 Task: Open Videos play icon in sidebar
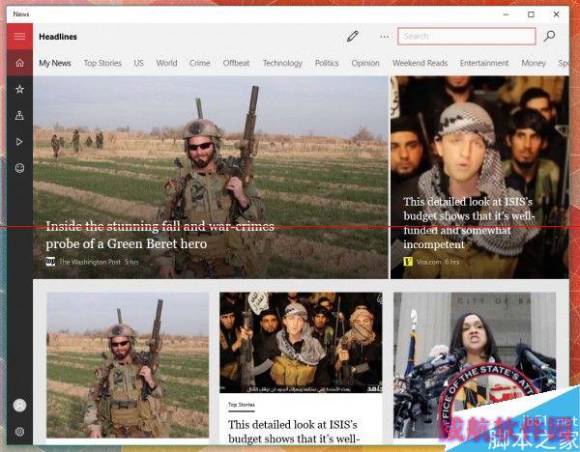click(19, 142)
